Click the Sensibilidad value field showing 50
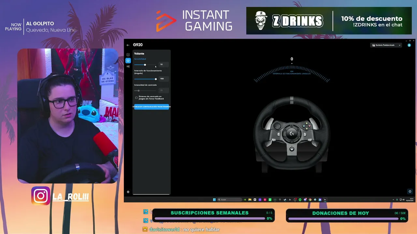417x234 pixels. click(x=164, y=64)
